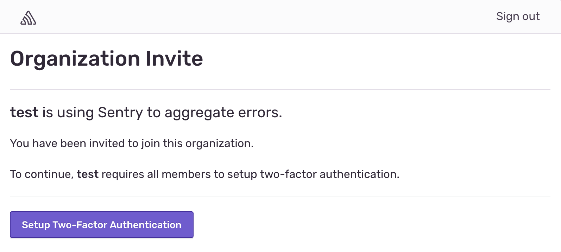The image size is (561, 252).
Task: Click the divider line below the heading
Action: point(280,89)
